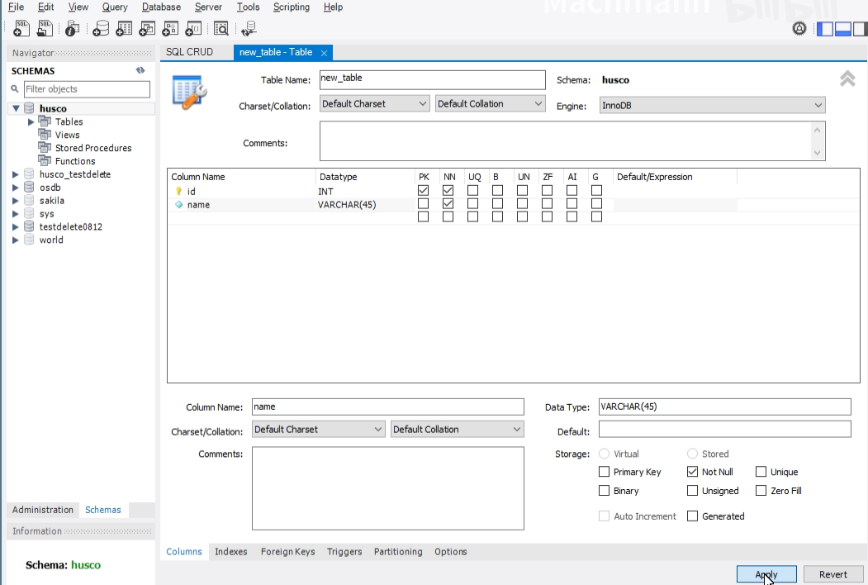The height and width of the screenshot is (585, 868).
Task: Click the Filter objects search field
Action: point(86,89)
